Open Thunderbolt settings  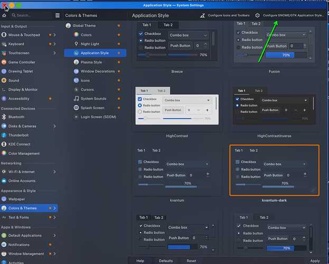coord(29,135)
